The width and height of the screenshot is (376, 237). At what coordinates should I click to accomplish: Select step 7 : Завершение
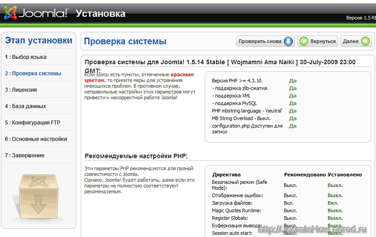coord(25,156)
